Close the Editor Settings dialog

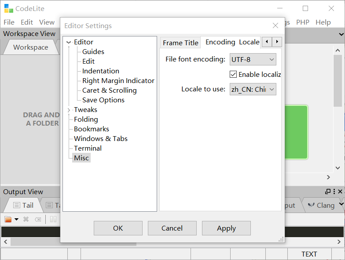[x=275, y=25]
